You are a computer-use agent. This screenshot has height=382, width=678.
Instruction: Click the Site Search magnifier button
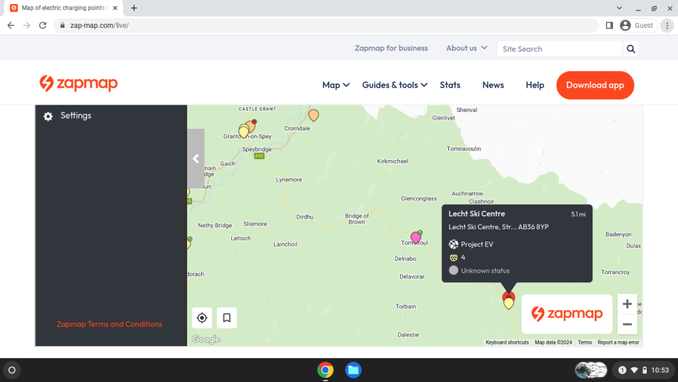coord(631,49)
